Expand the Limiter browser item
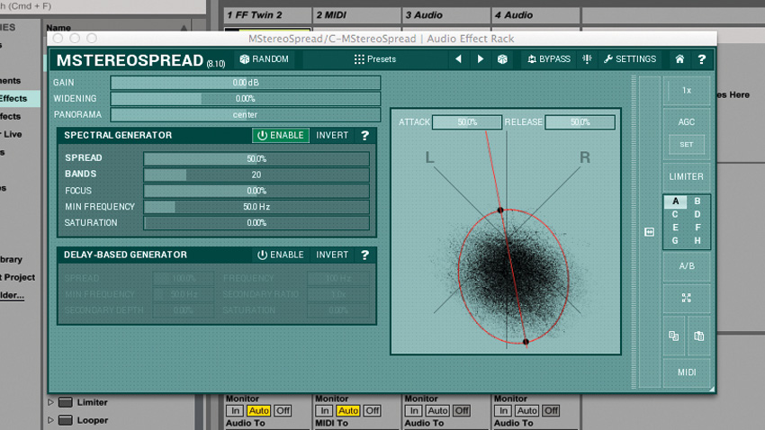765x430 pixels. click(50, 403)
